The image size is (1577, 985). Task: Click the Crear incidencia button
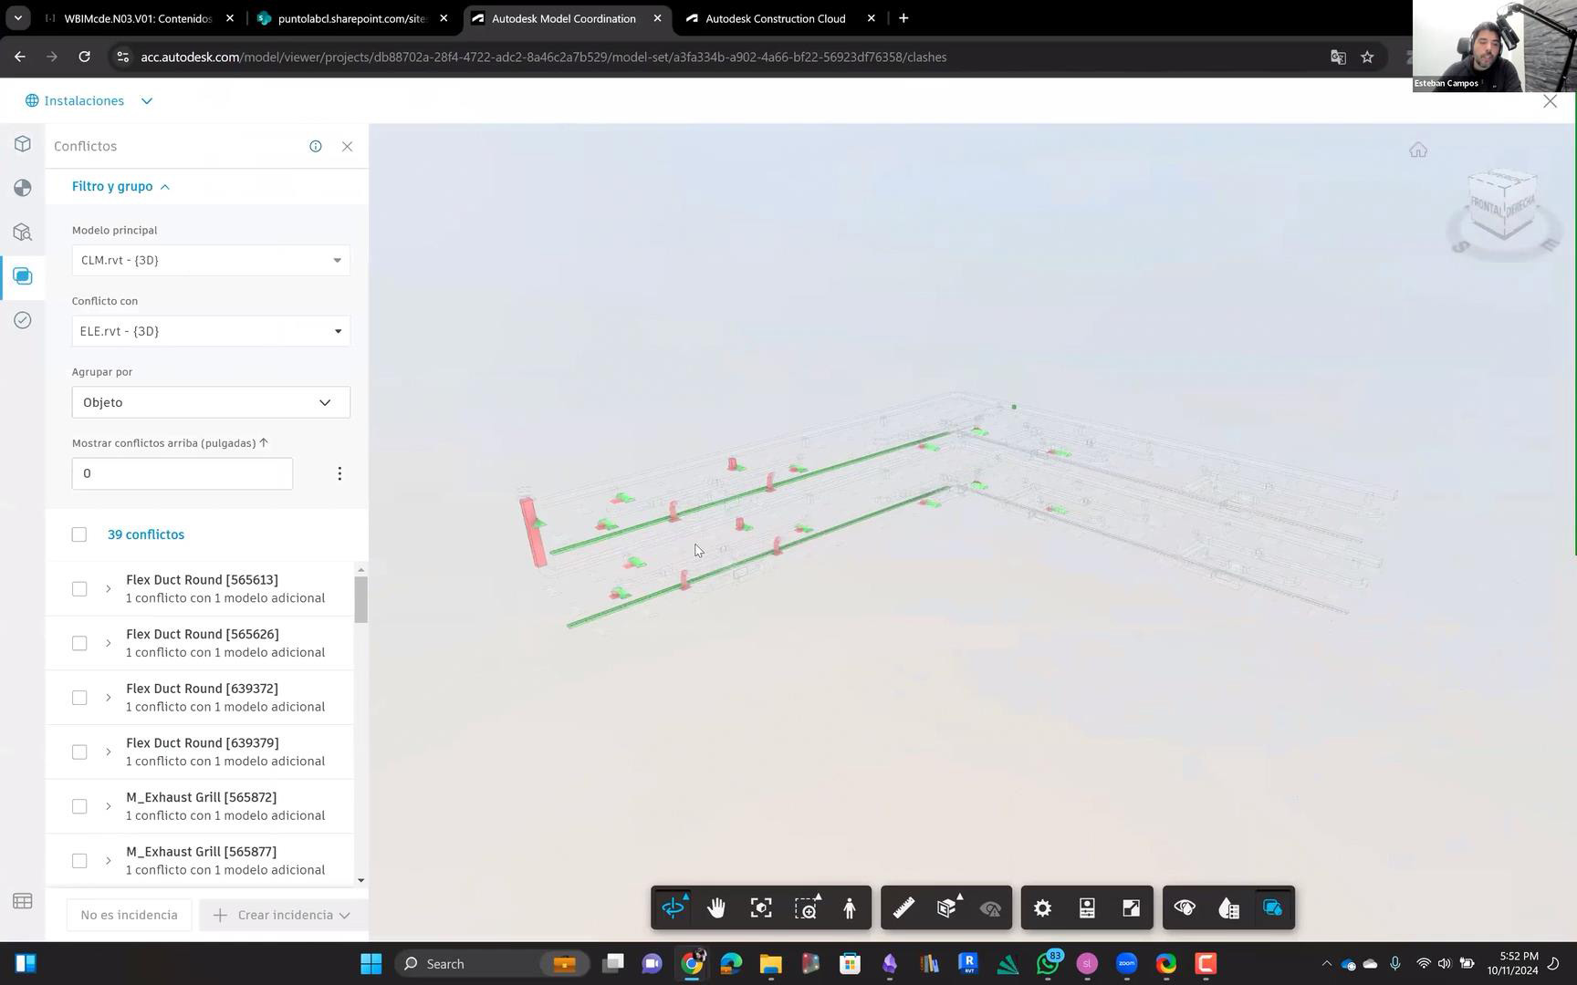284,915
